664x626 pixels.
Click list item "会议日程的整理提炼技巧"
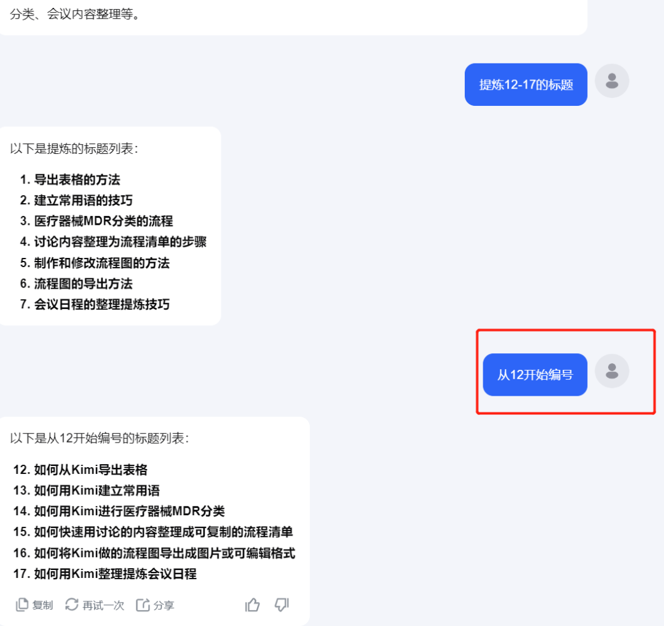[102, 304]
